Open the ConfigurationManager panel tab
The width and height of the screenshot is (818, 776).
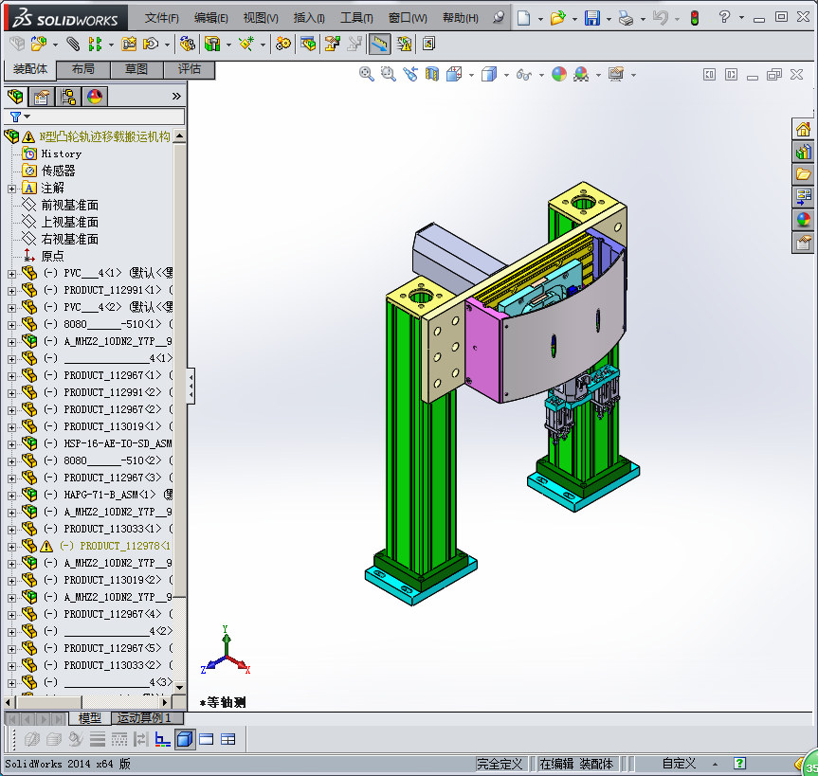pos(68,97)
